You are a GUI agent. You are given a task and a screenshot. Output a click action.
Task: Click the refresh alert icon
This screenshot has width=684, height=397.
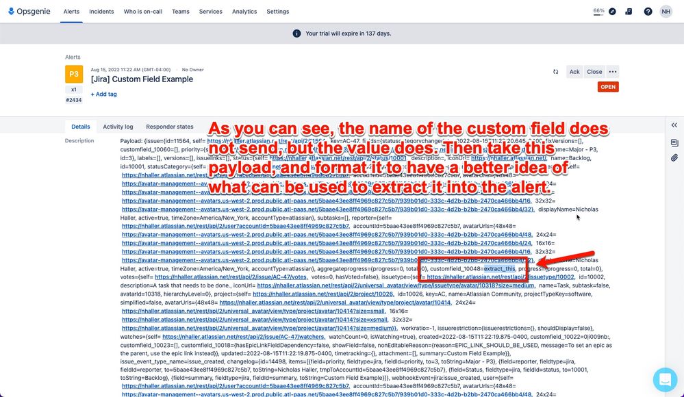pos(556,72)
